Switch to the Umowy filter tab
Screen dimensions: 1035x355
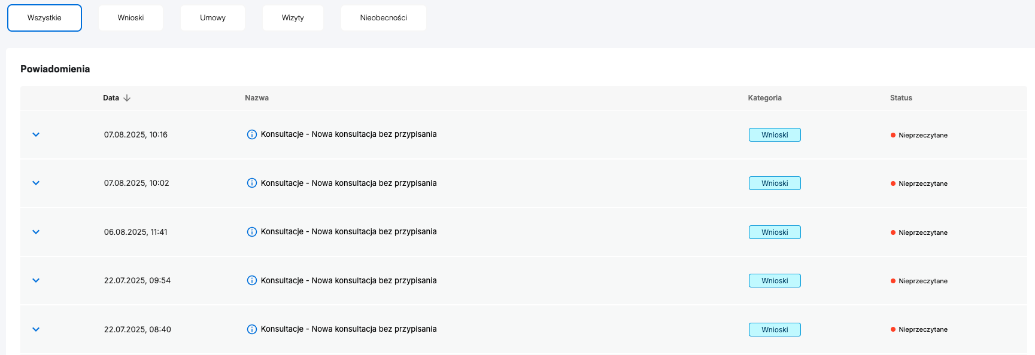pyautogui.click(x=213, y=18)
